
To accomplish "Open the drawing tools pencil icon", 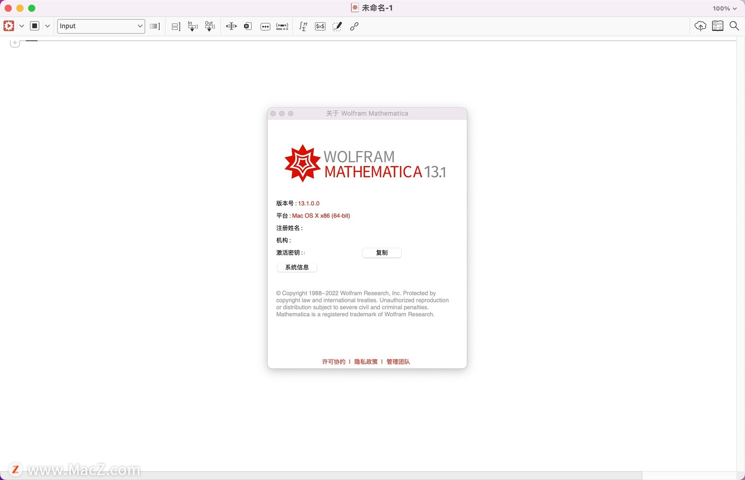I will [x=337, y=26].
